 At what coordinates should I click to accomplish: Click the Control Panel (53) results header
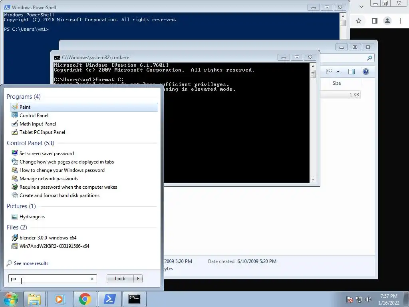[x=30, y=143]
